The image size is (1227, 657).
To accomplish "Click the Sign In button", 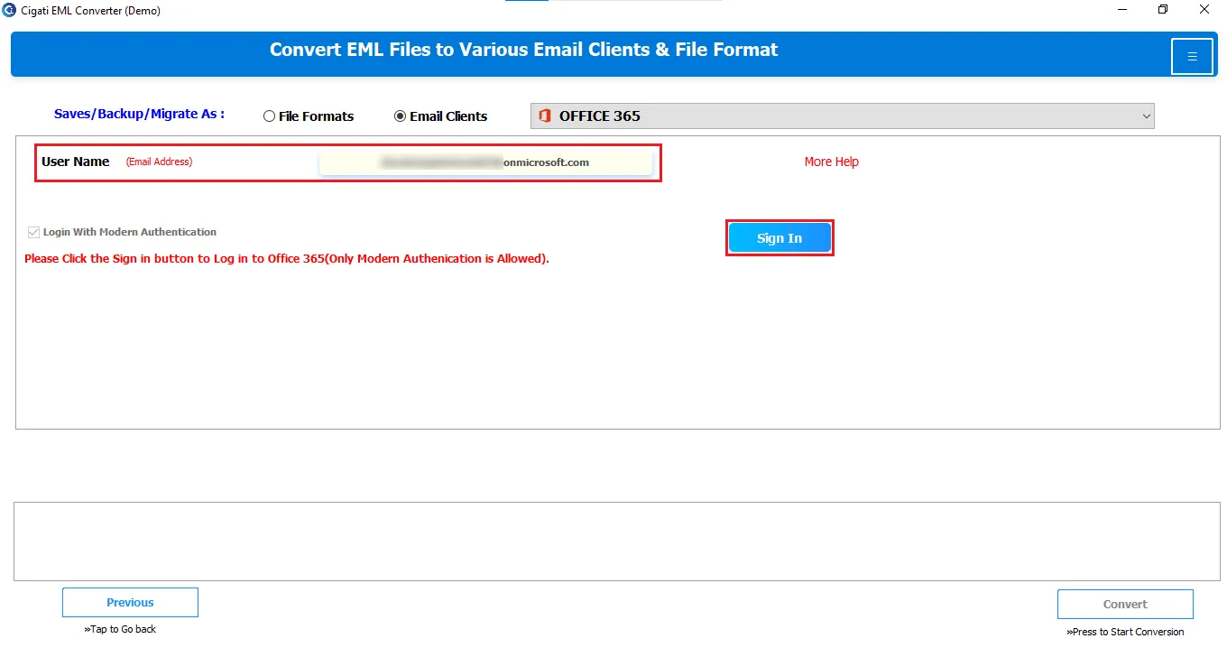I will click(x=780, y=238).
